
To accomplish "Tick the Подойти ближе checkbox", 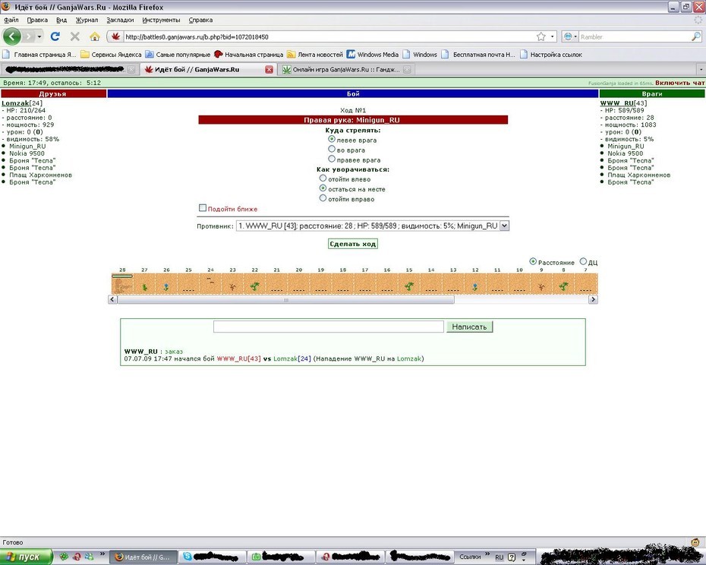I will [x=203, y=208].
